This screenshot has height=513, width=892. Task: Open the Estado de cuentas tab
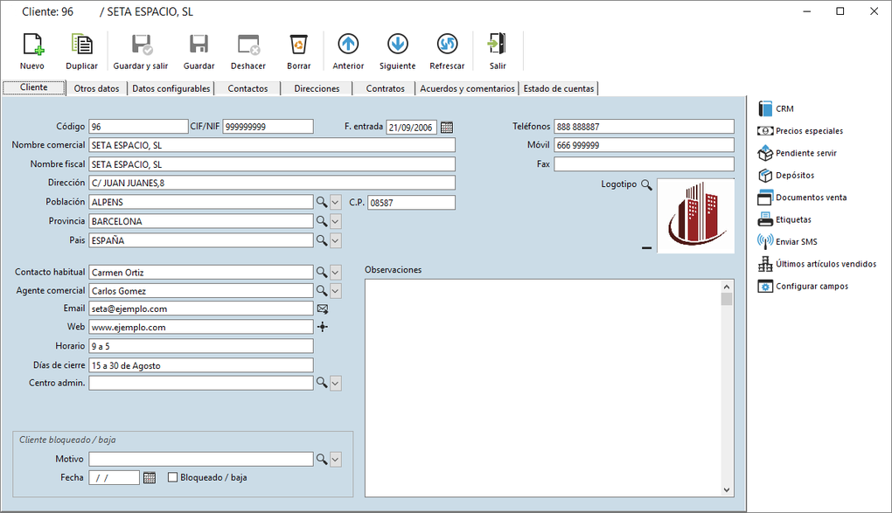(558, 88)
